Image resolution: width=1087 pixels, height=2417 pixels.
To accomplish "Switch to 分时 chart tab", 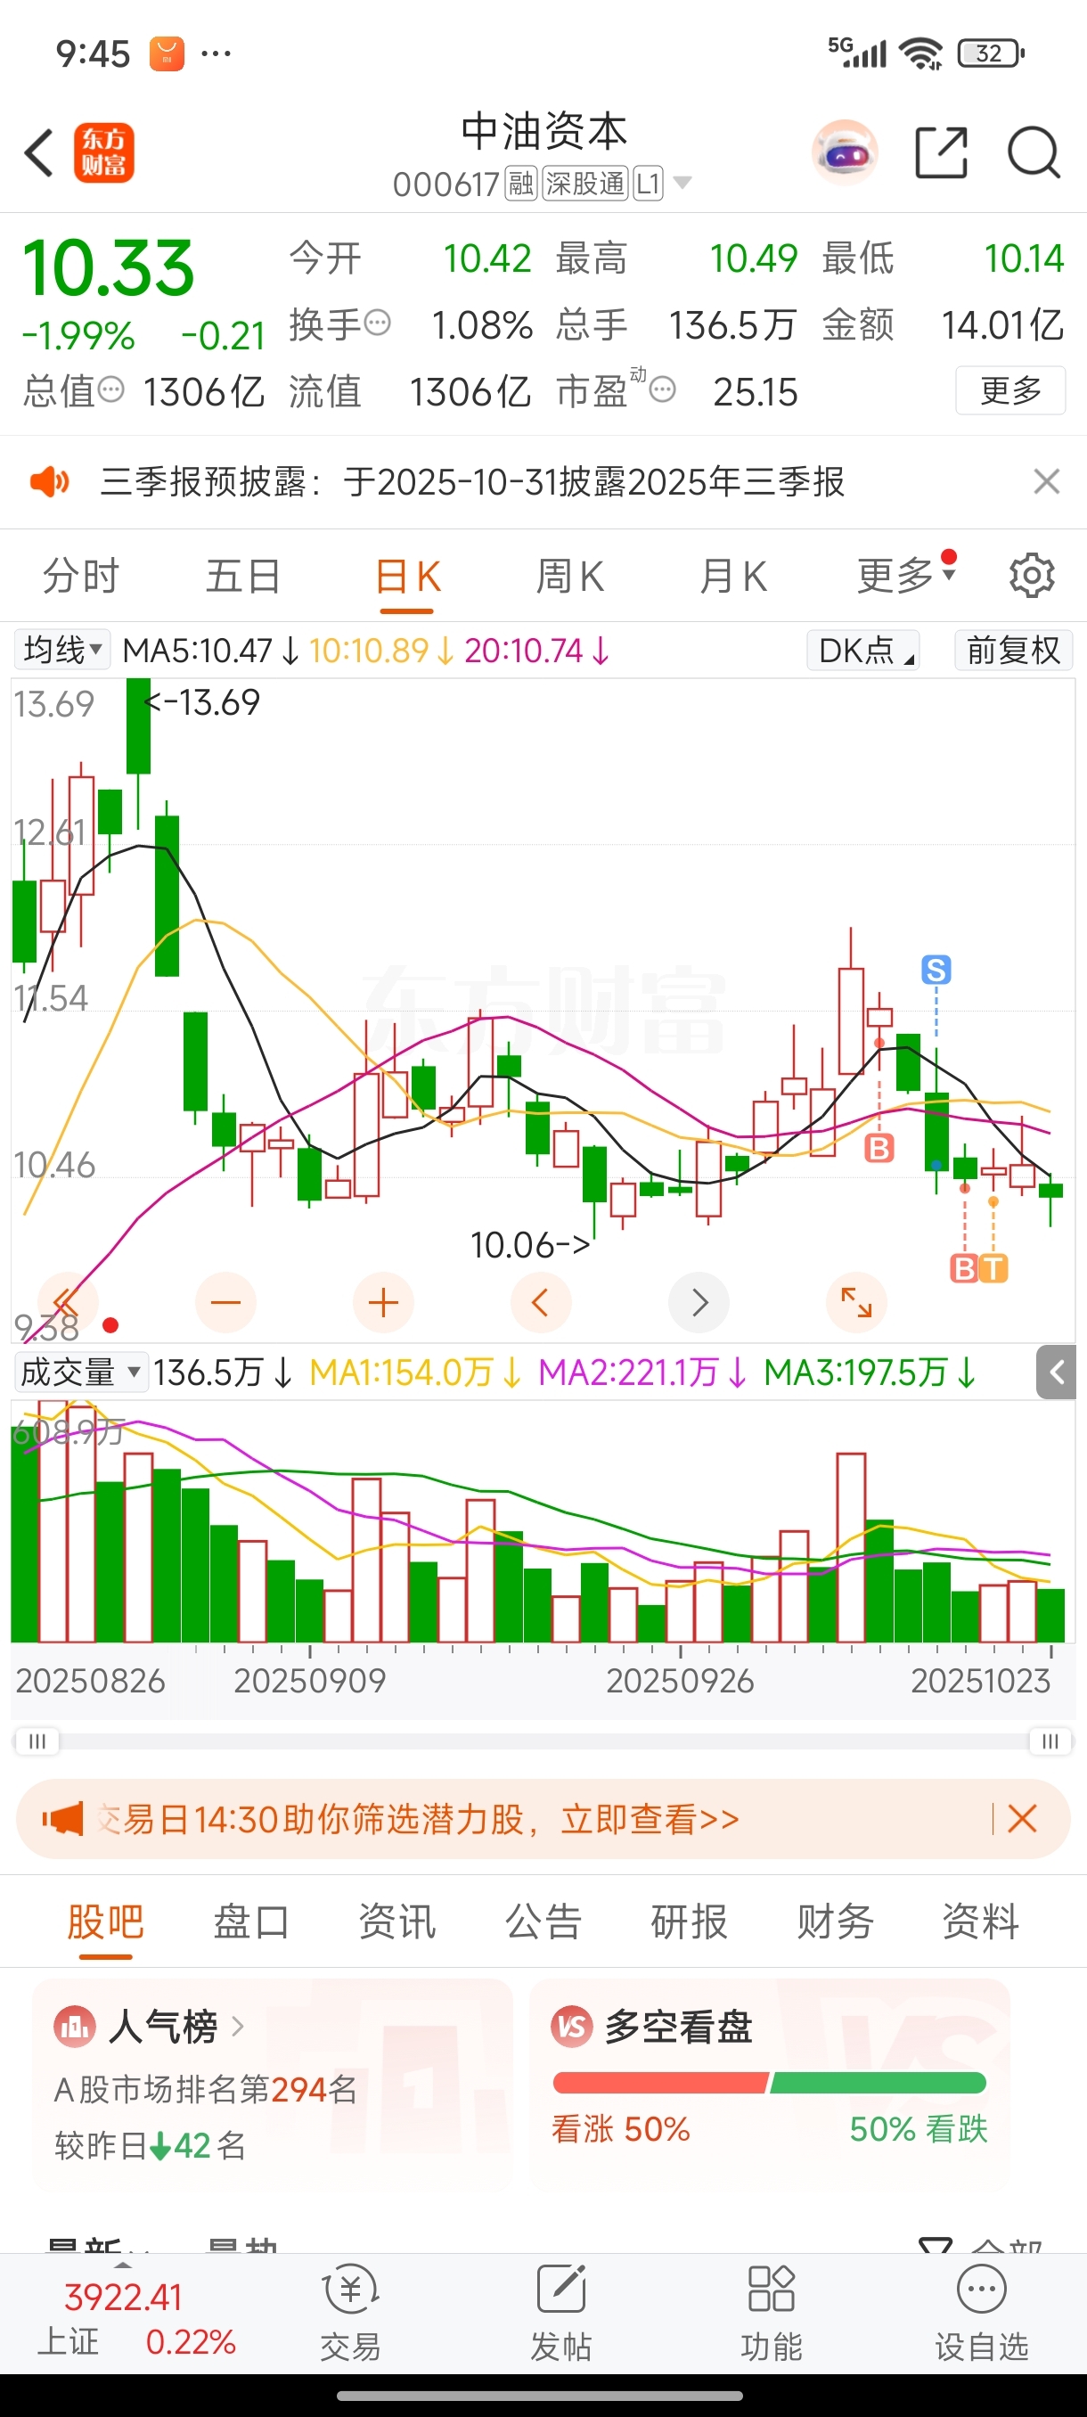I will [81, 576].
